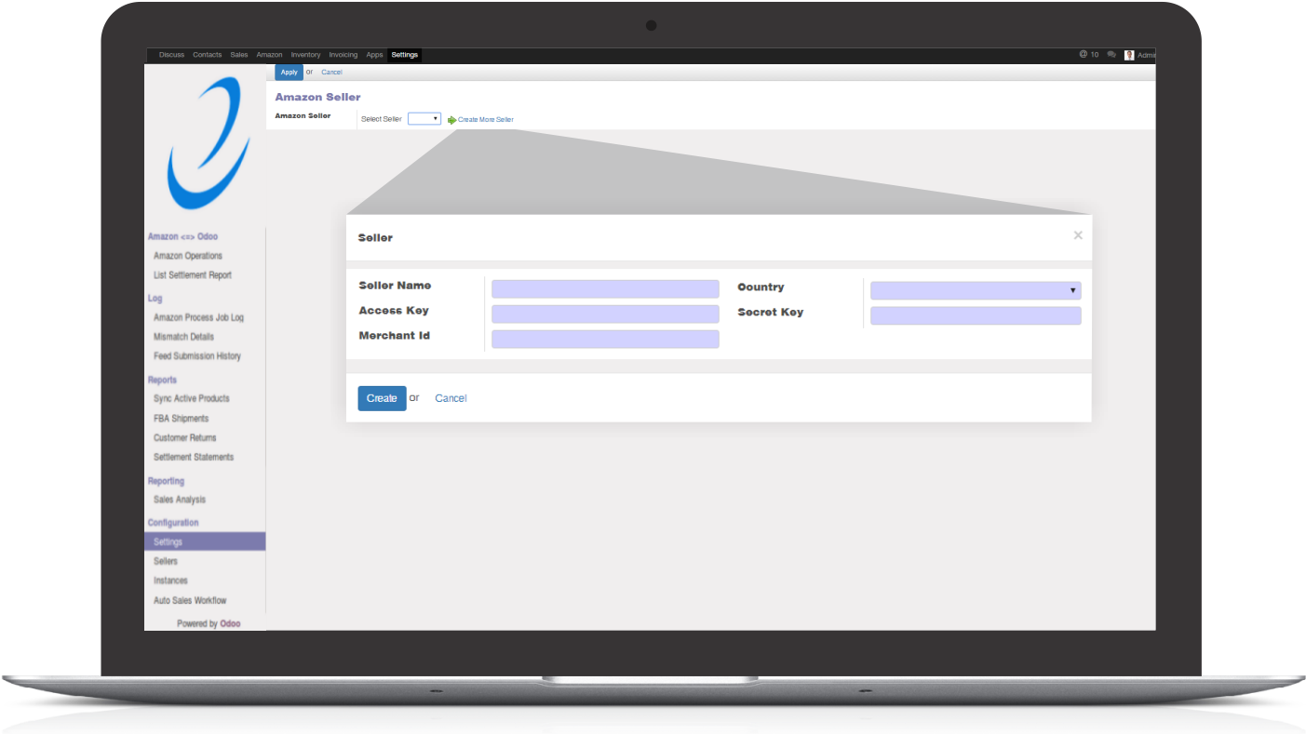1306x734 pixels.
Task: Switch to the Amazon menu tab
Action: click(x=269, y=55)
